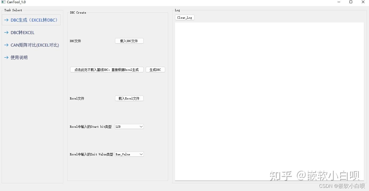The width and height of the screenshot is (369, 191).
Task: Select the DBC转EXCEL task in sidebar
Action: tap(22, 32)
